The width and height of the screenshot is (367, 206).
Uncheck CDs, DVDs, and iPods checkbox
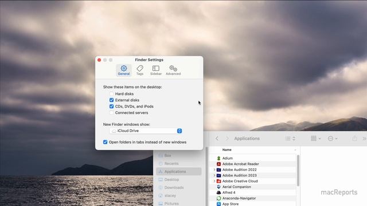pyautogui.click(x=111, y=106)
